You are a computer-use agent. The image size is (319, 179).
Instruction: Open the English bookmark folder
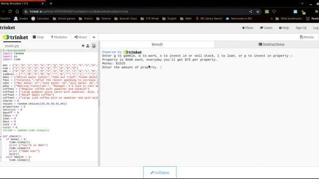coord(169,18)
